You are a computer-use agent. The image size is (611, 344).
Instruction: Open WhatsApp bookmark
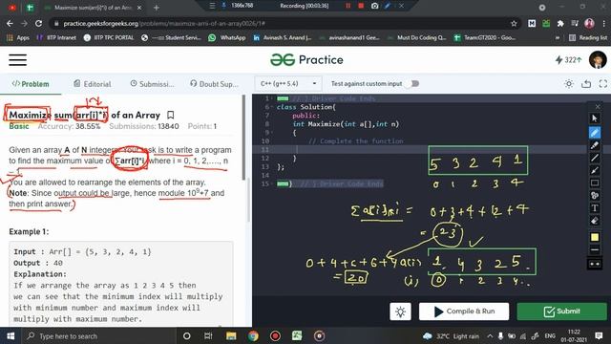click(x=227, y=37)
